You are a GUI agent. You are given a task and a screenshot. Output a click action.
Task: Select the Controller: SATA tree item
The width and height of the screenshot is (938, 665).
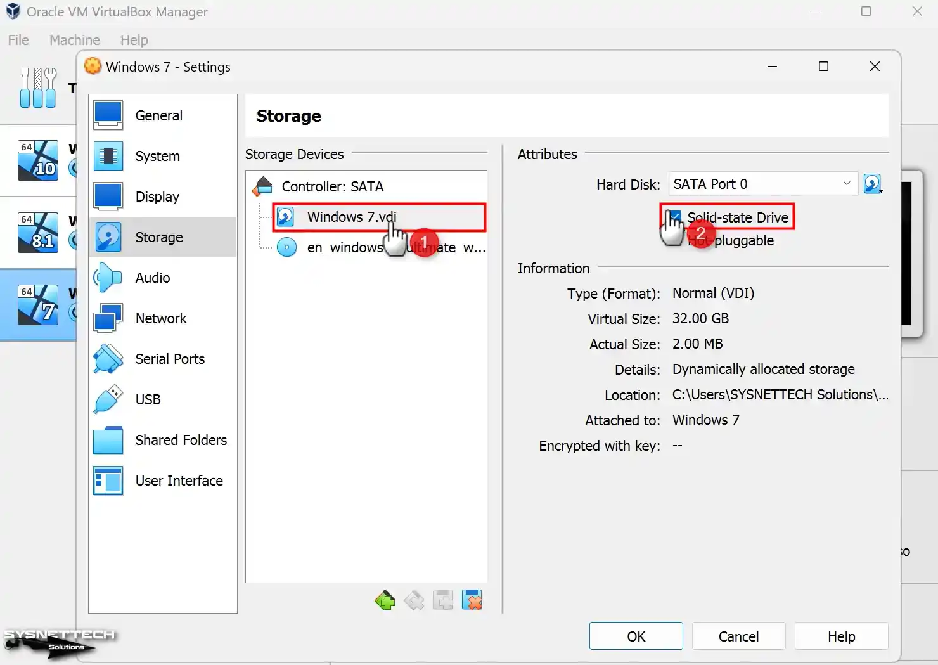tap(366, 186)
